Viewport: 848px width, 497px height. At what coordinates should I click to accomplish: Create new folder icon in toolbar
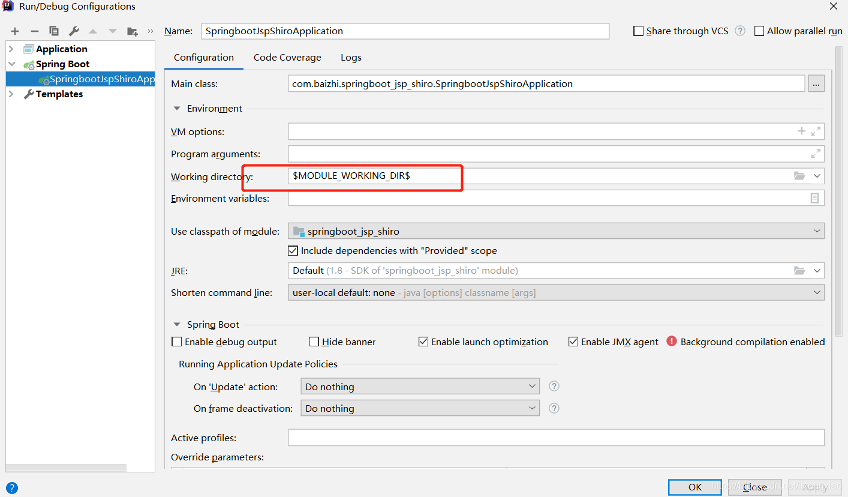[133, 31]
